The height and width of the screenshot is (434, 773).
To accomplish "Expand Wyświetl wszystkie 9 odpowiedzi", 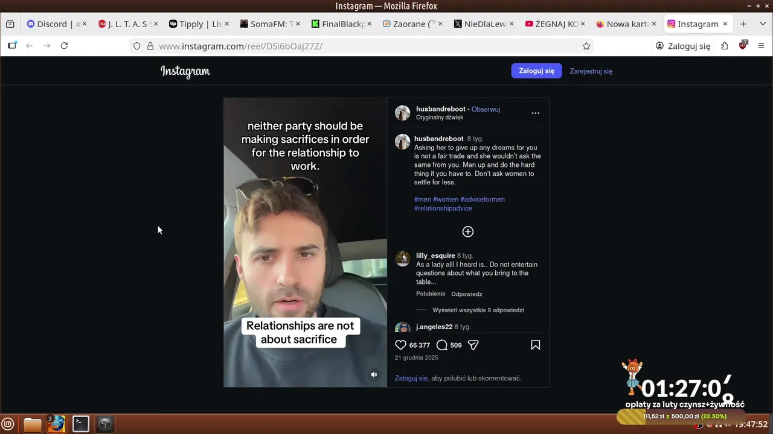I will [478, 310].
